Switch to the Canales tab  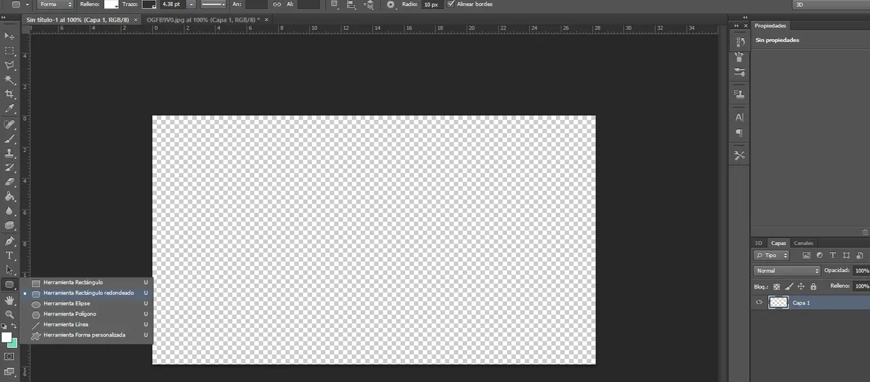(803, 243)
